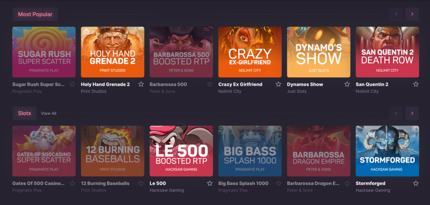Toggle favorite star for Dynamos Show
The width and height of the screenshot is (430, 205).
(x=347, y=84)
